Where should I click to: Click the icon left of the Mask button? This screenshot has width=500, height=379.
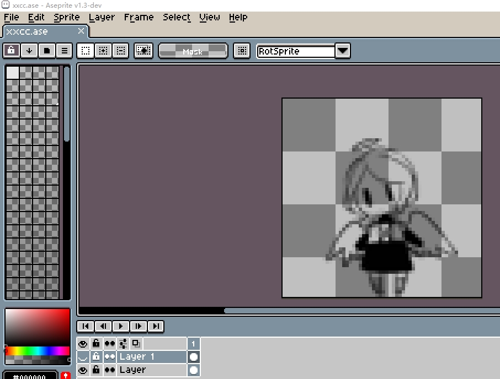(143, 51)
